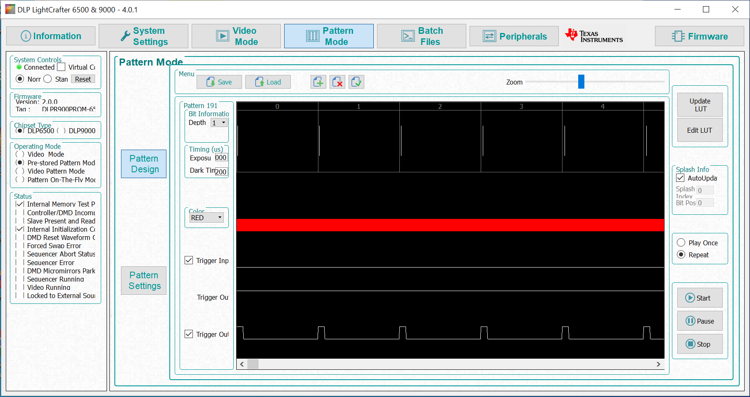Open the System Settings tab
Viewport: 750px width, 397px height.
[x=144, y=36]
